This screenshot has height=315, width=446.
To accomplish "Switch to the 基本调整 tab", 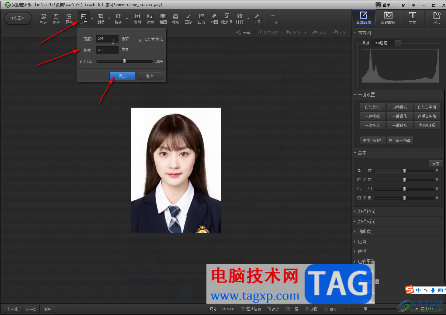I will point(364,18).
